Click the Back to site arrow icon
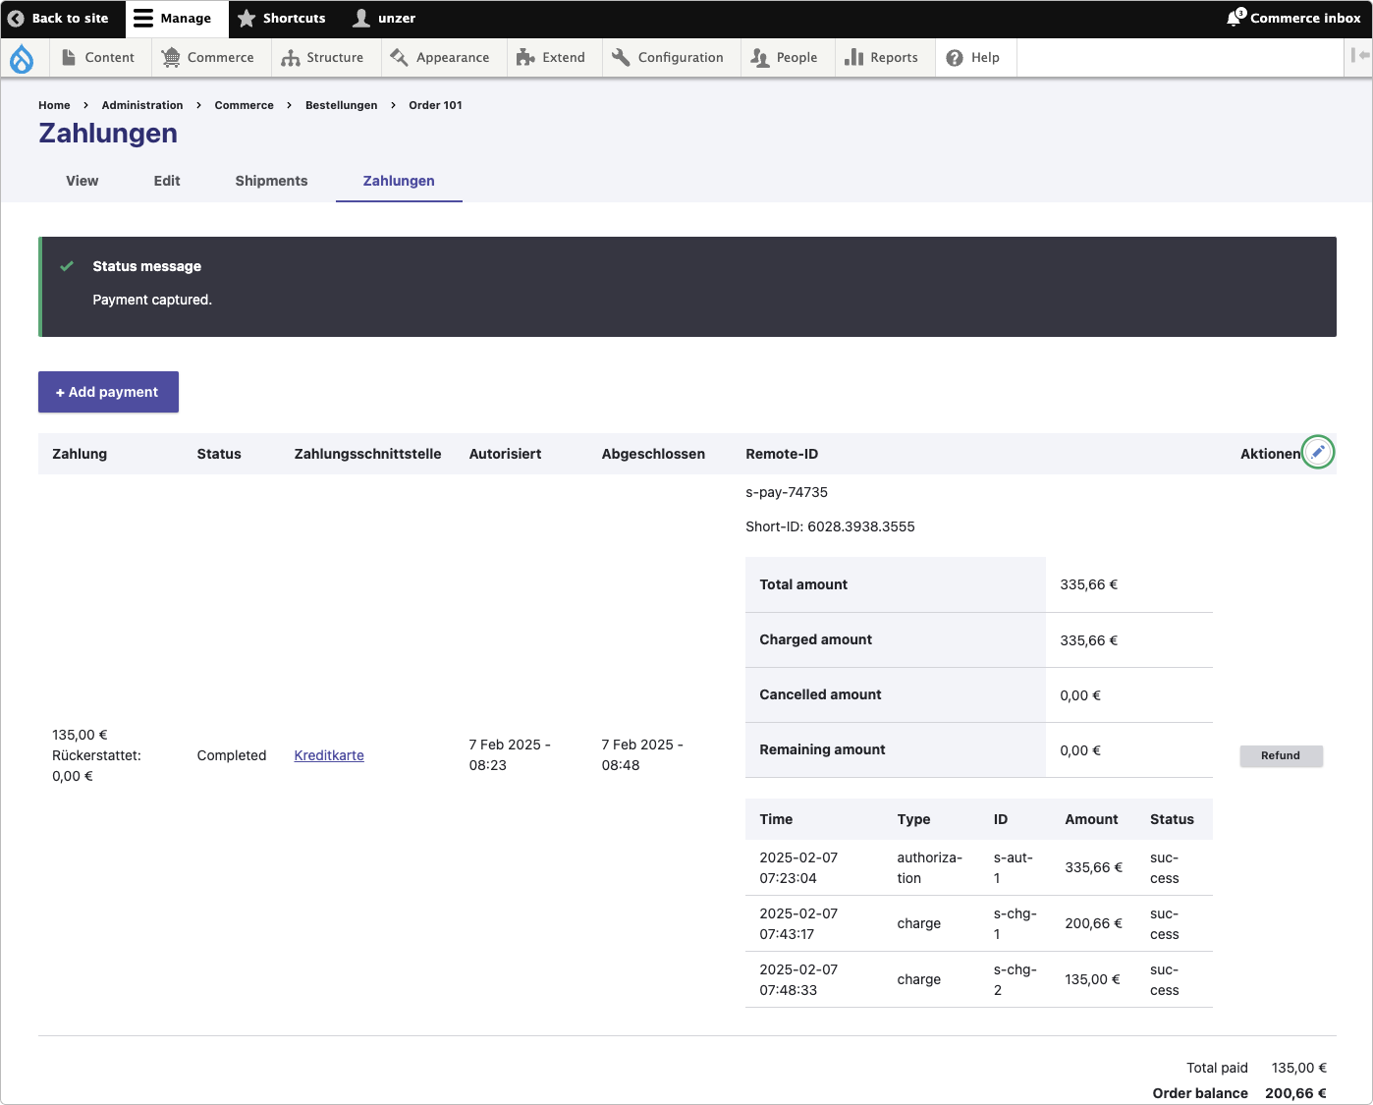 pyautogui.click(x=16, y=19)
